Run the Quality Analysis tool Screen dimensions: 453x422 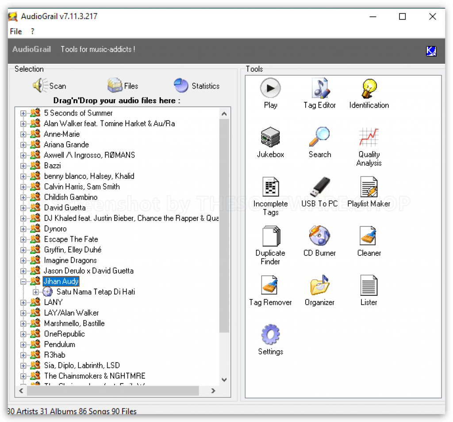[369, 147]
